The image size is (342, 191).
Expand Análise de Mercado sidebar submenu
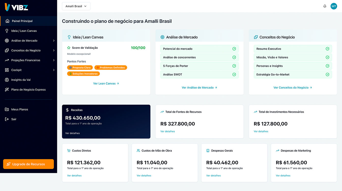click(54, 41)
